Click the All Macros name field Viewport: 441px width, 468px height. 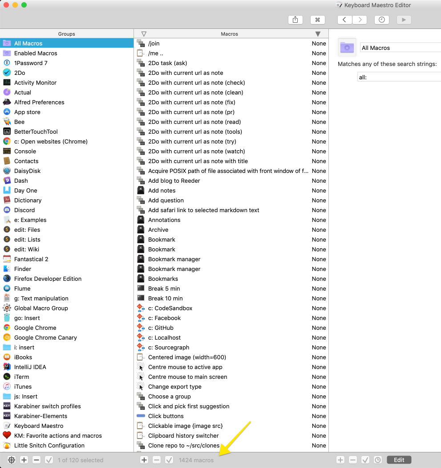(x=400, y=48)
